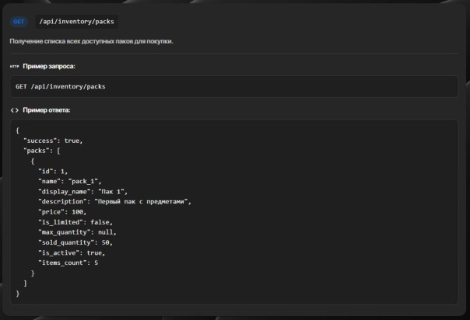
Task: Click the HTTP icon beside Пример запроса
Action: 14,66
